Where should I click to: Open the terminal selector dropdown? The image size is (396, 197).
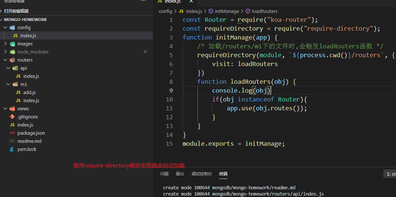click(390, 174)
